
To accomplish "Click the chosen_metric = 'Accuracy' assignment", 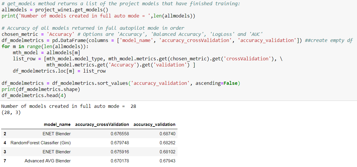I will coord(39,34).
